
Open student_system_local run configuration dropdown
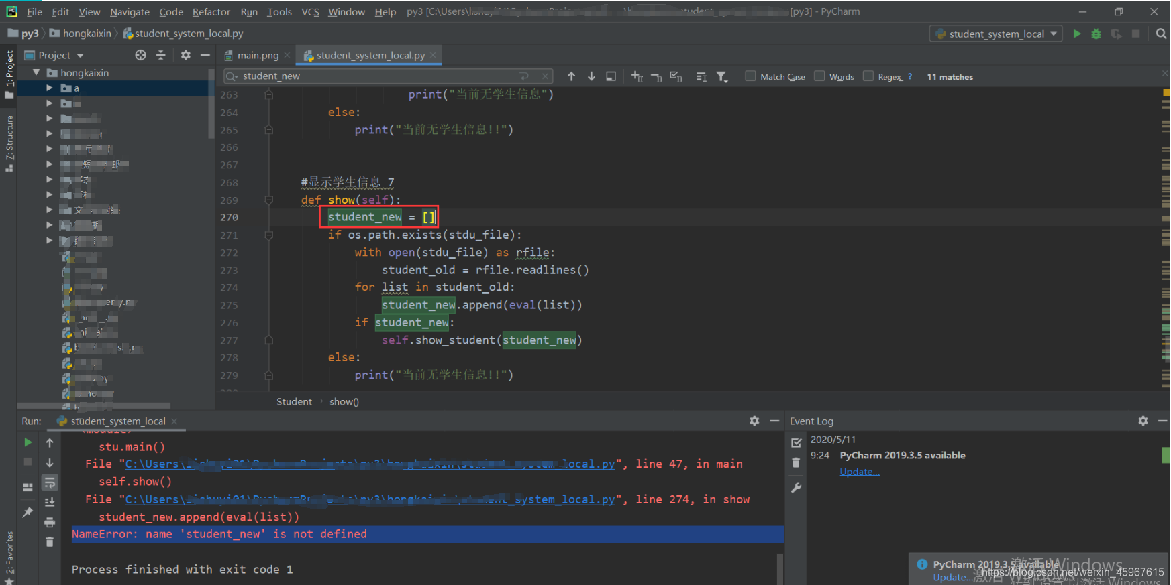click(x=996, y=34)
